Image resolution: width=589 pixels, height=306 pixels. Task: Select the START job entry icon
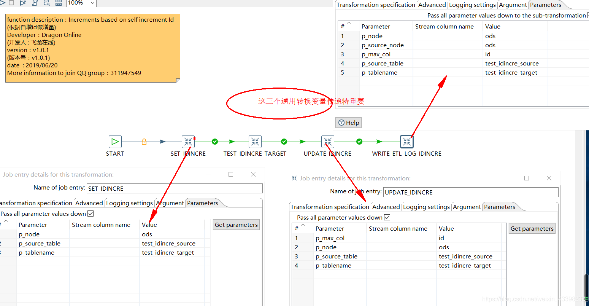pos(115,142)
